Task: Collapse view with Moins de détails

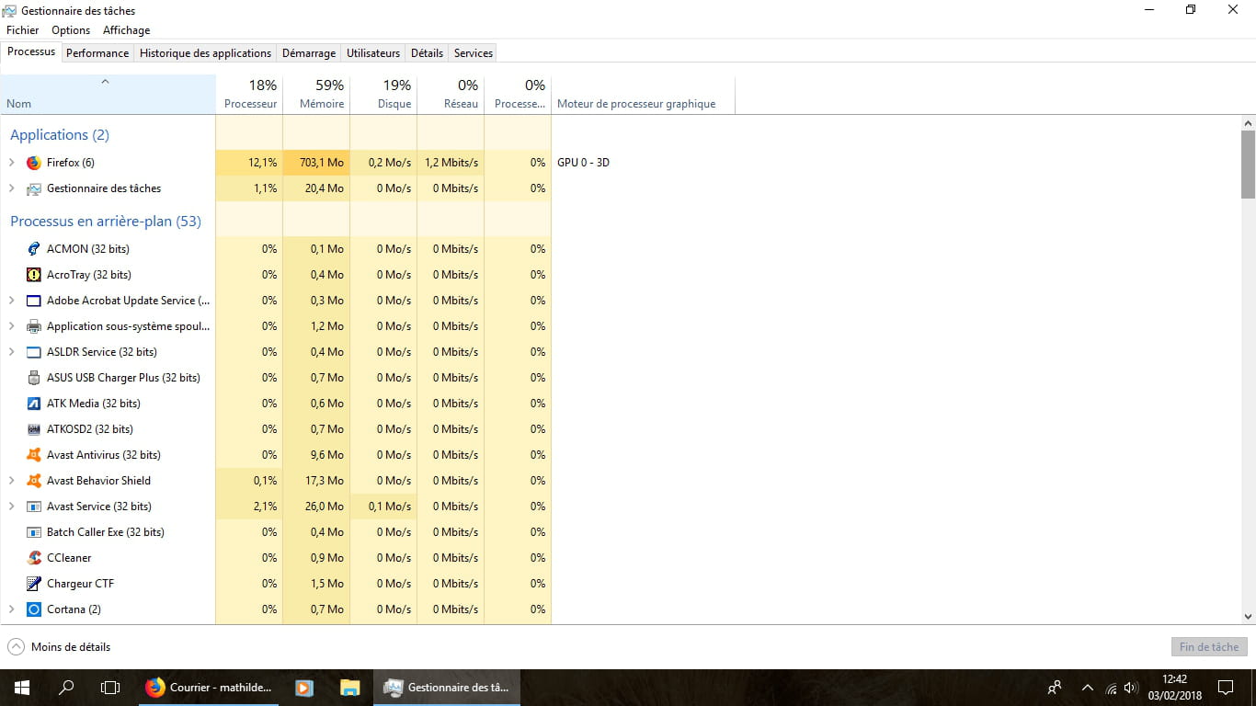Action: coord(59,647)
